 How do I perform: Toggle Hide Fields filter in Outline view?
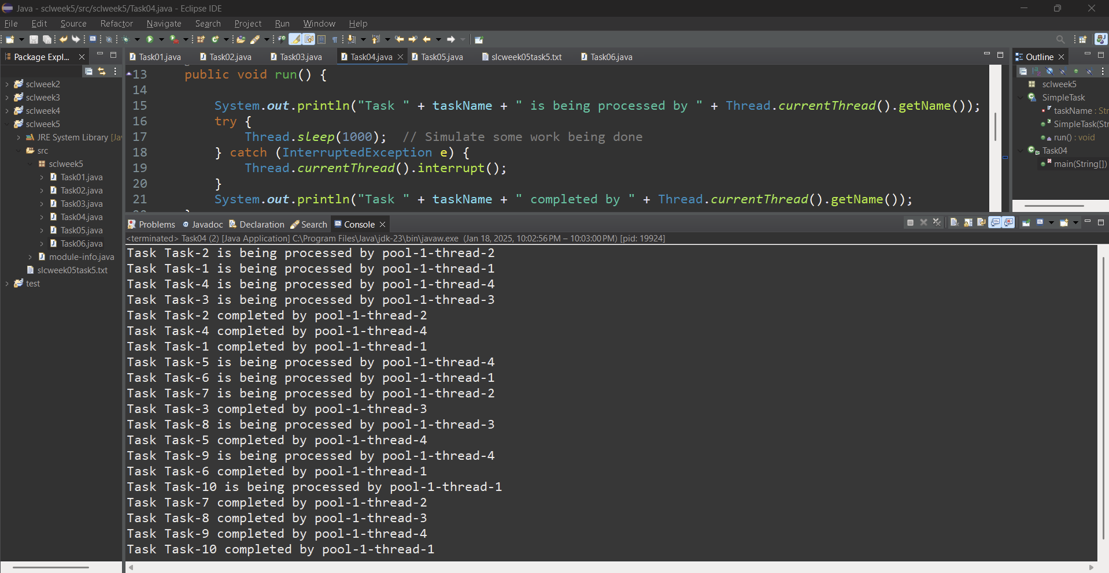pyautogui.click(x=1049, y=71)
